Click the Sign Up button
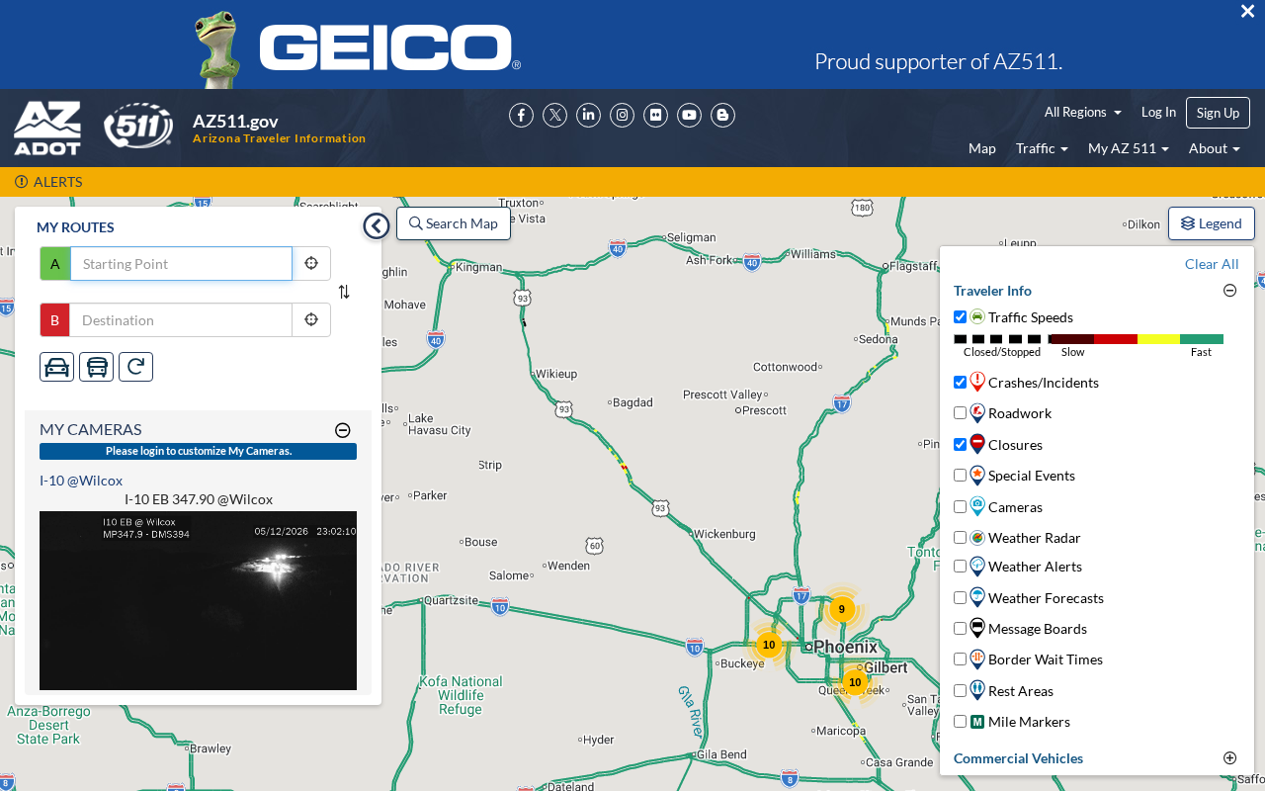1265x791 pixels. click(x=1218, y=113)
